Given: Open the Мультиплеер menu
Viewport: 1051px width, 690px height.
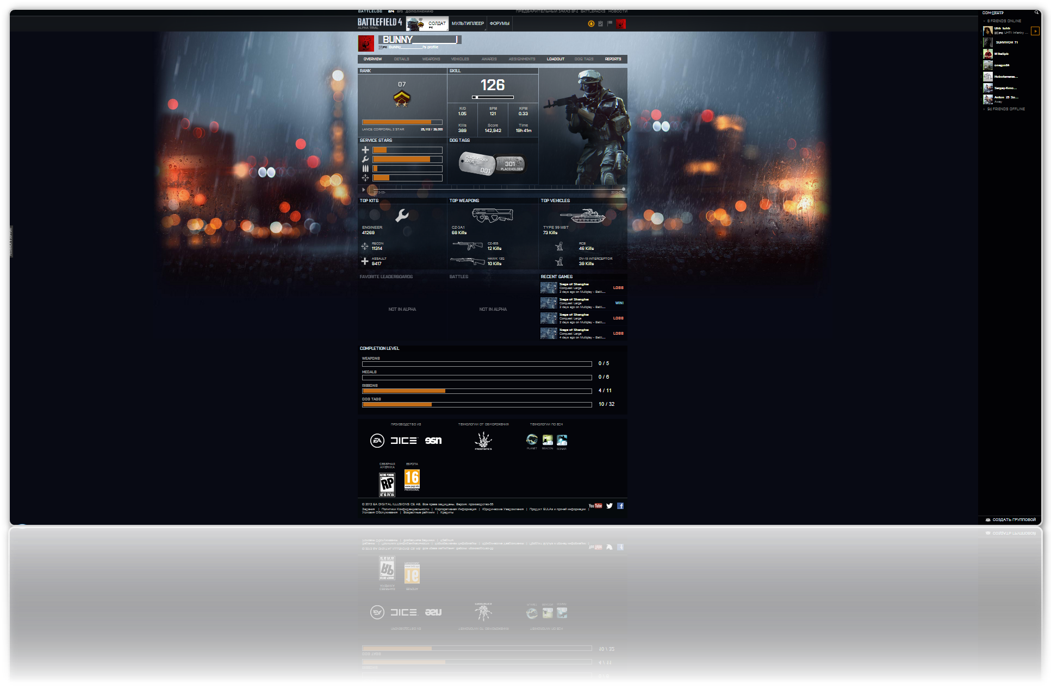Looking at the screenshot, I should 468,23.
